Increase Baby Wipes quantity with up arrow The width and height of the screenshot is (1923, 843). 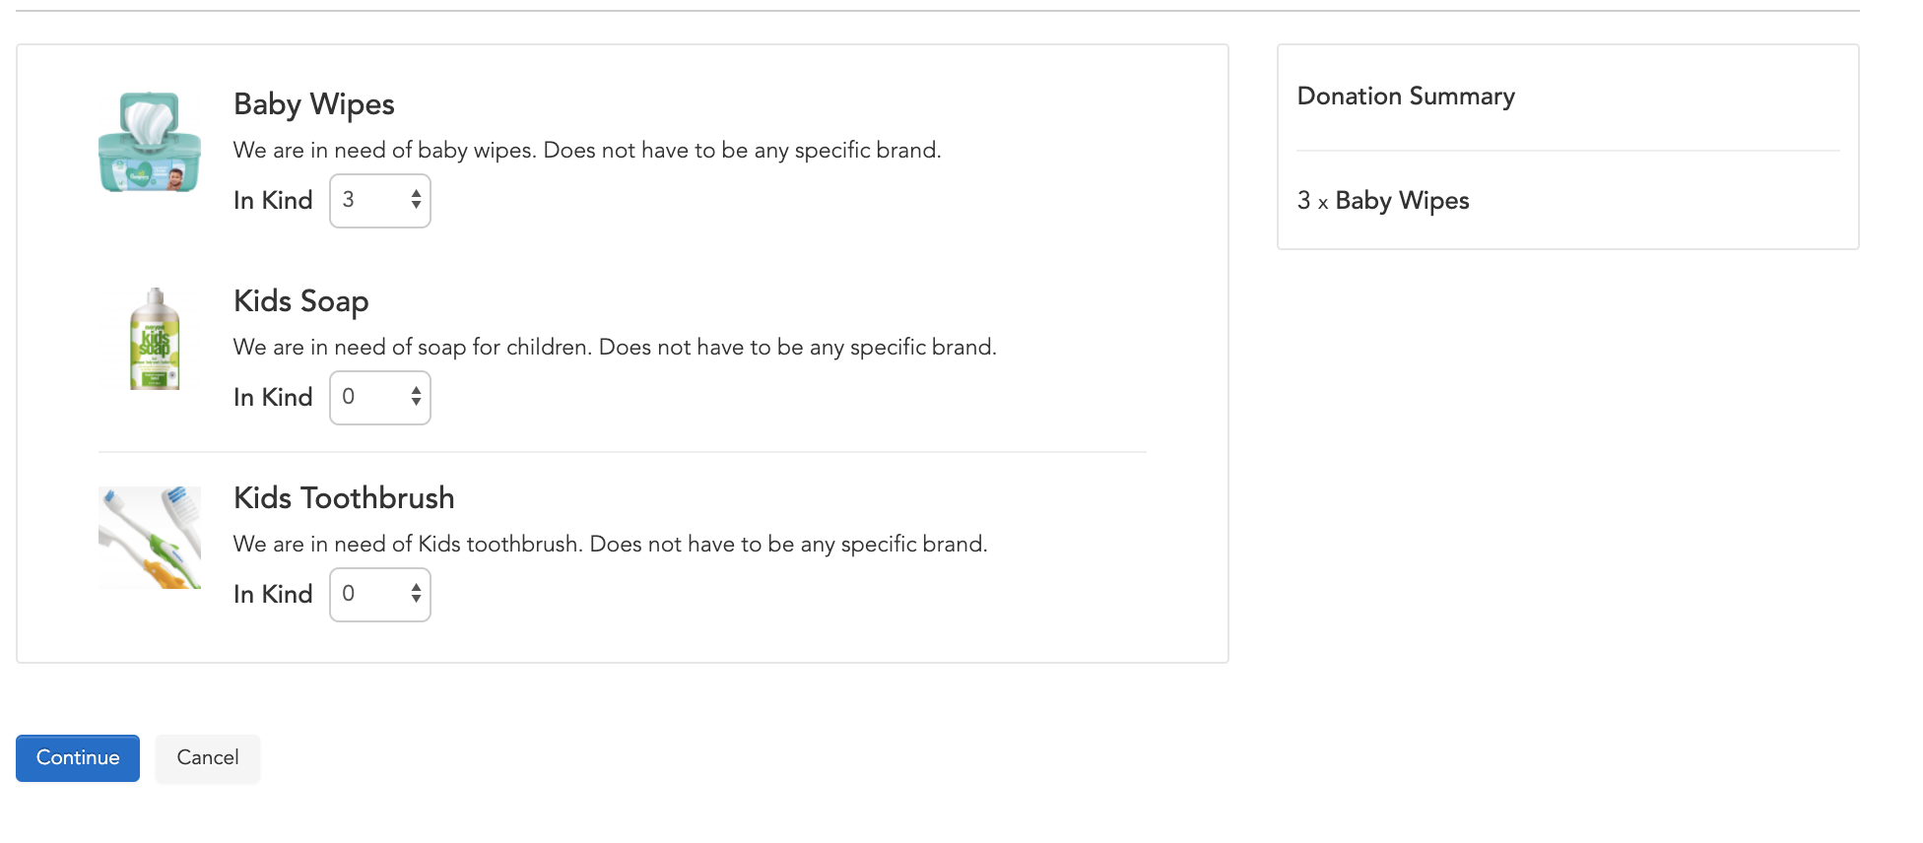[417, 194]
